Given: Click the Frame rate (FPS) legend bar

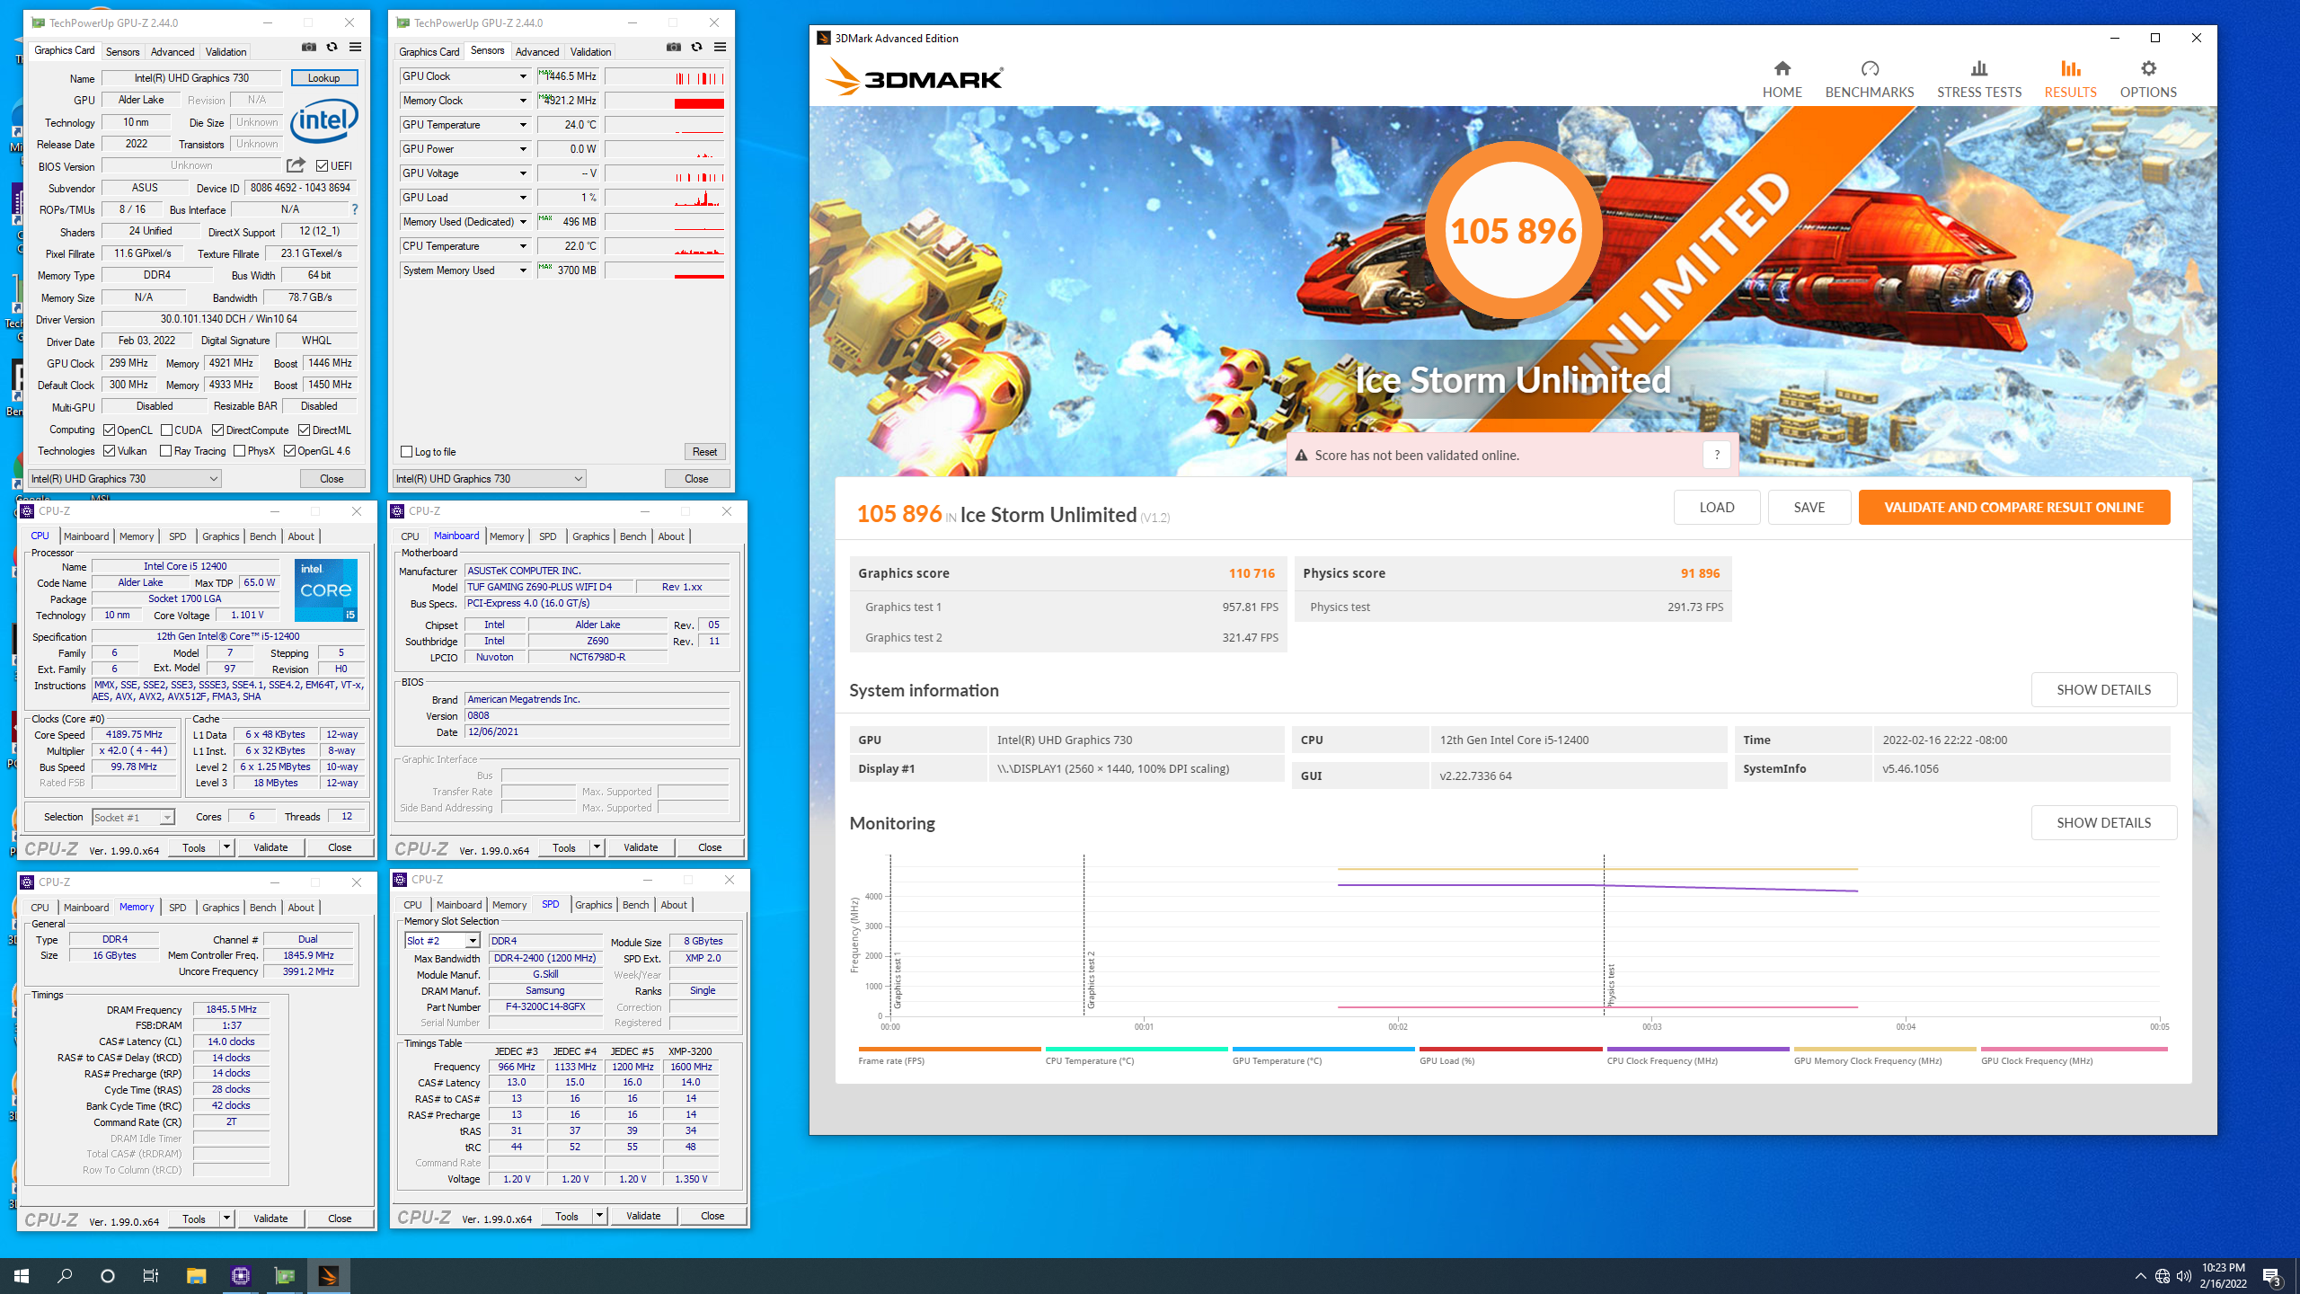Looking at the screenshot, I should [x=949, y=1049].
